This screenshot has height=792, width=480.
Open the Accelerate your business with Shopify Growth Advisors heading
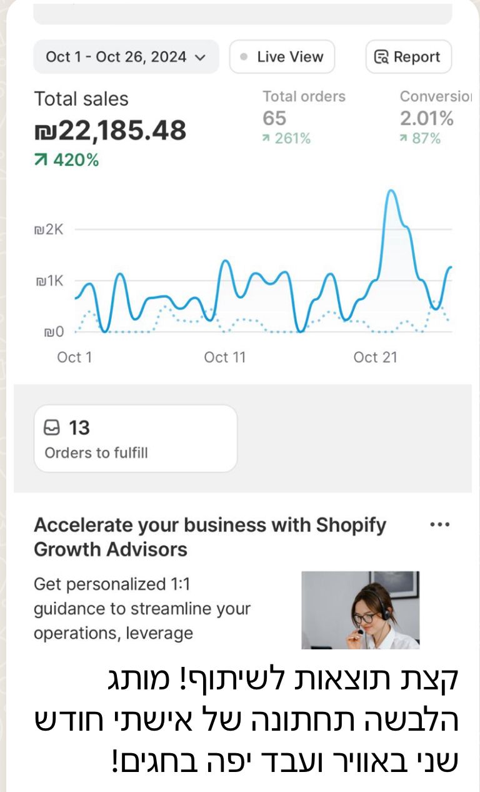click(x=210, y=537)
